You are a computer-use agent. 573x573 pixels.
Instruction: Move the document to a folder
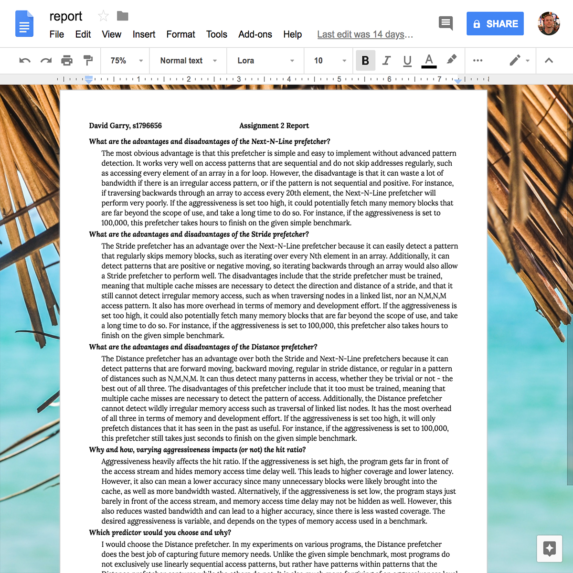coord(122,16)
